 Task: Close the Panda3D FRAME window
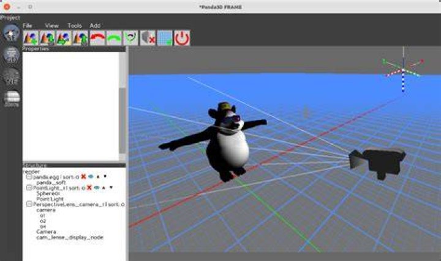pos(7,7)
